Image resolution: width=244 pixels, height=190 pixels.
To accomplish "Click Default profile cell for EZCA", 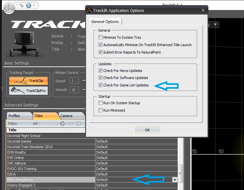I will 137,174.
